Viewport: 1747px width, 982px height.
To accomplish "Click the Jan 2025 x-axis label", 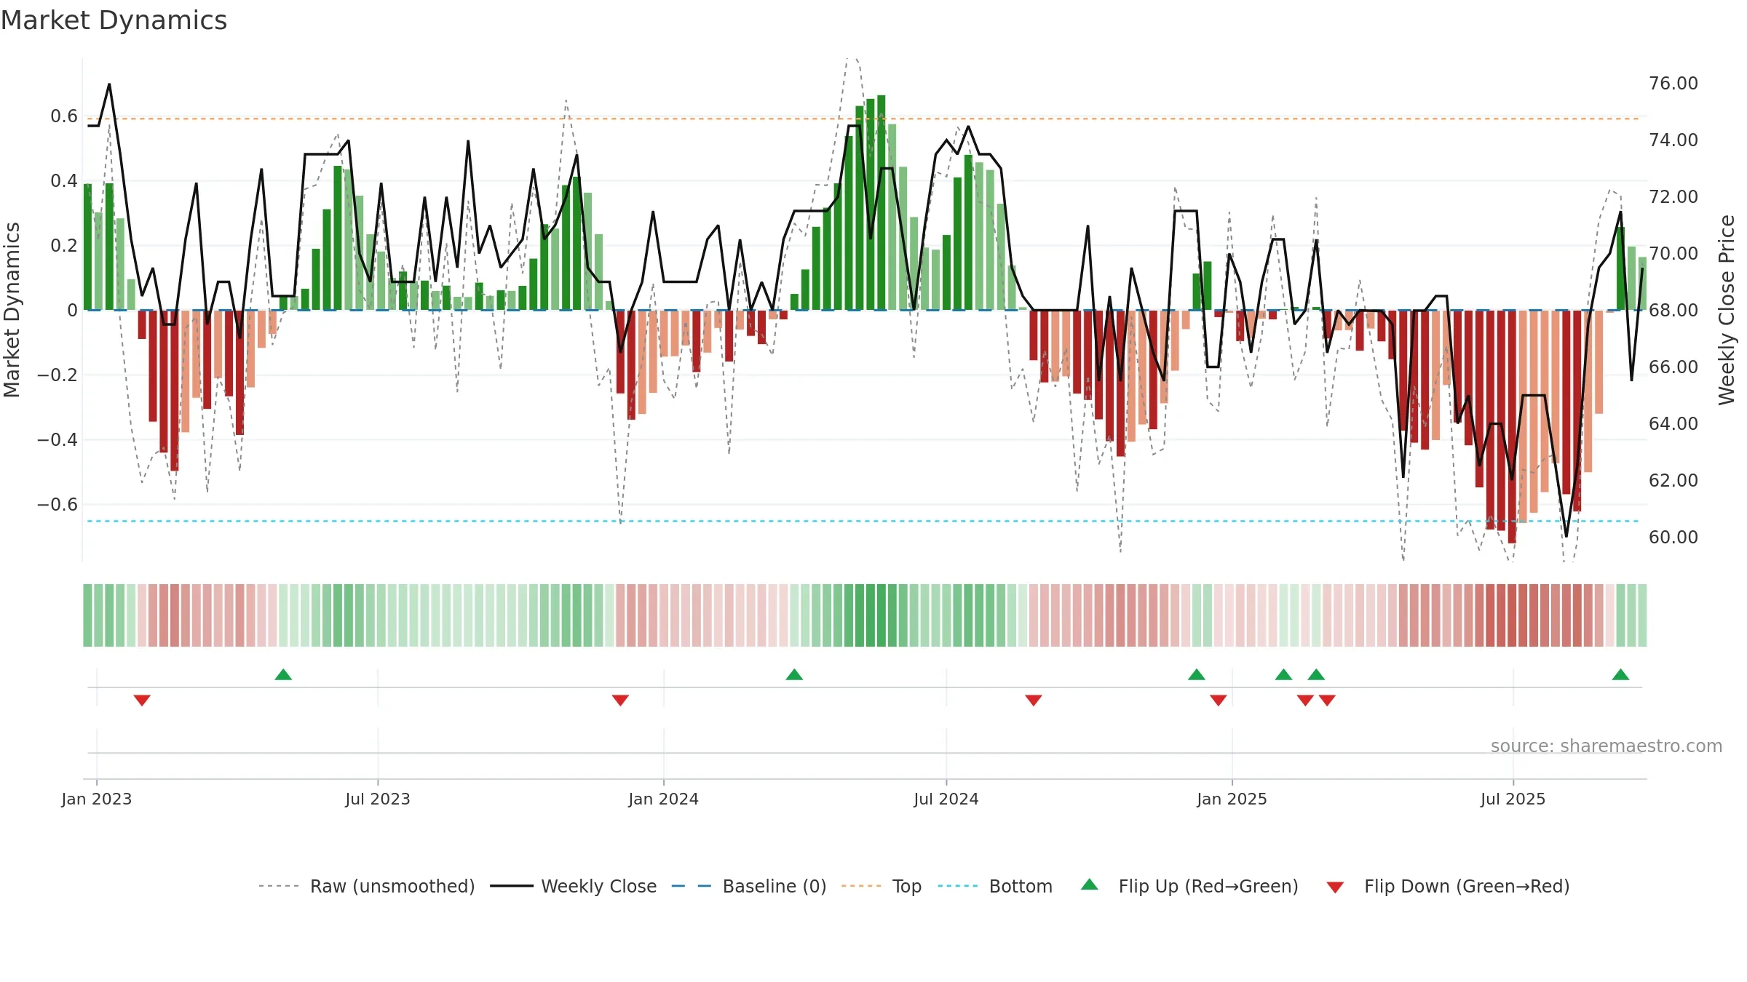I will [1232, 799].
